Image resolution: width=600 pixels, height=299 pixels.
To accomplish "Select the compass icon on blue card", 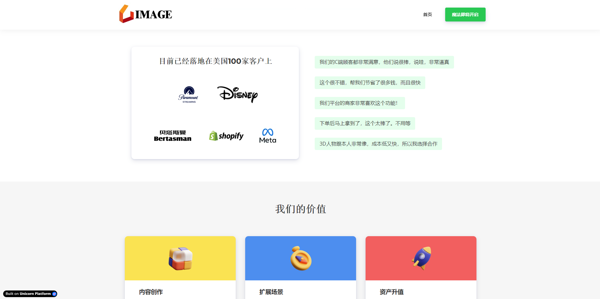I will click(x=301, y=258).
